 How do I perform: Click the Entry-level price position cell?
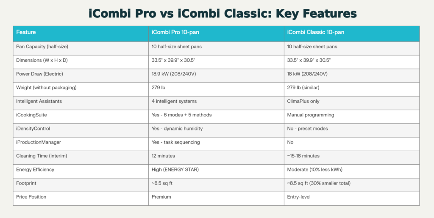(299, 198)
